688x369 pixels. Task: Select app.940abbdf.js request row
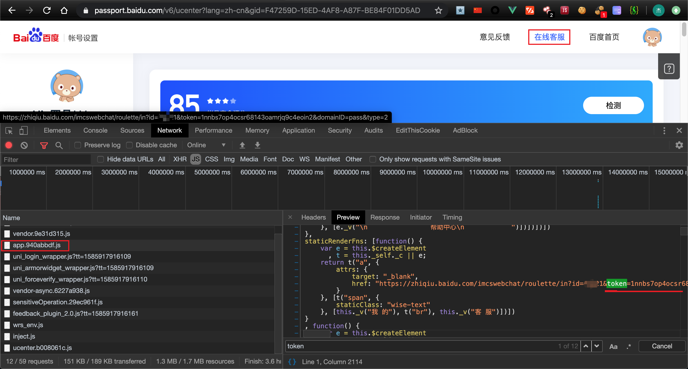138,245
